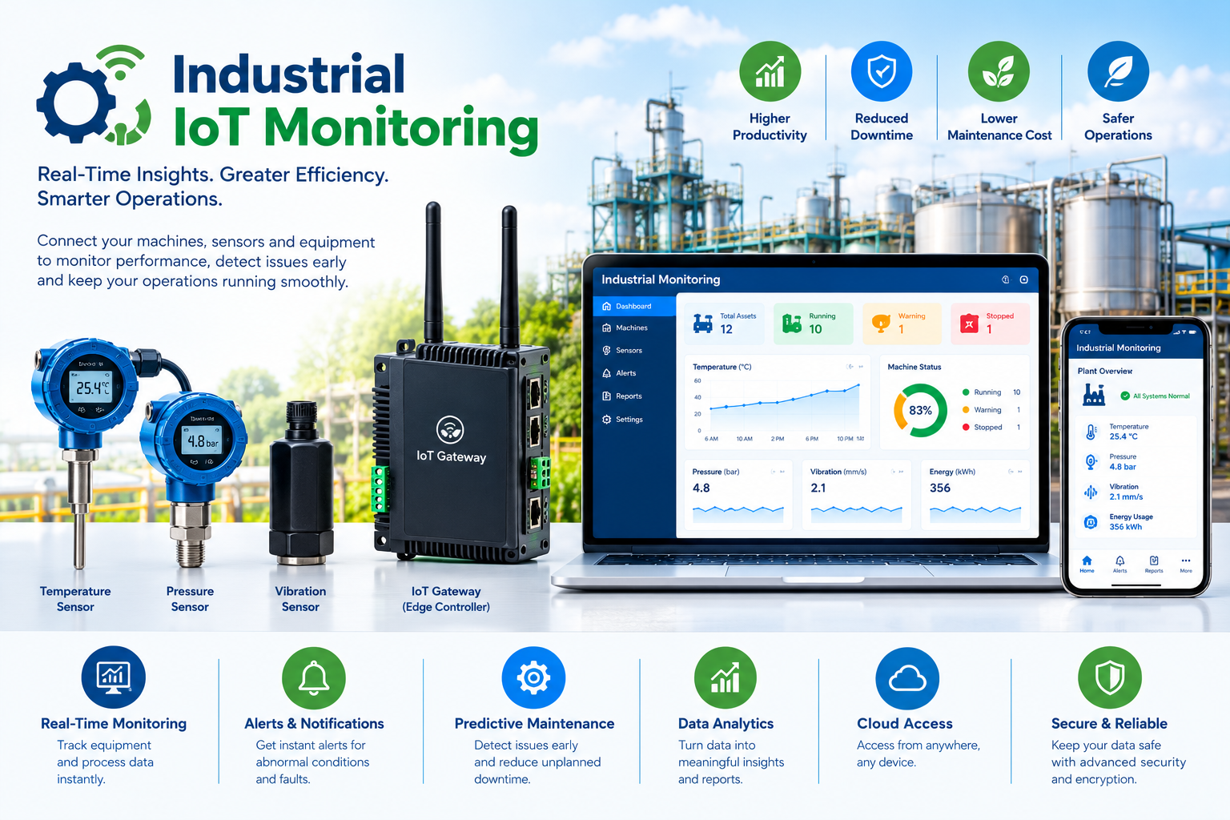Viewport: 1230px width, 820px height.
Task: Click the Reduced Downtime shield icon
Action: [x=881, y=72]
